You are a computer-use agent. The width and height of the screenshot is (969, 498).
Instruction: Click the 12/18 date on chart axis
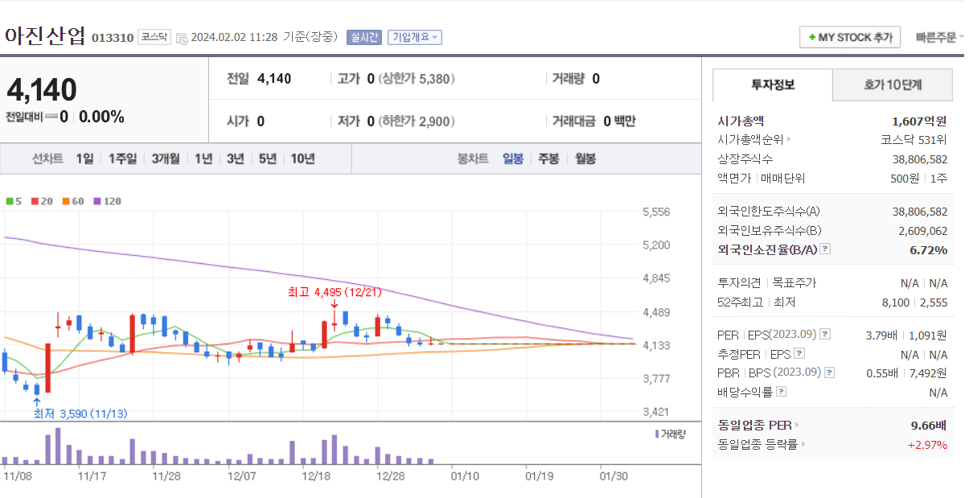316,475
